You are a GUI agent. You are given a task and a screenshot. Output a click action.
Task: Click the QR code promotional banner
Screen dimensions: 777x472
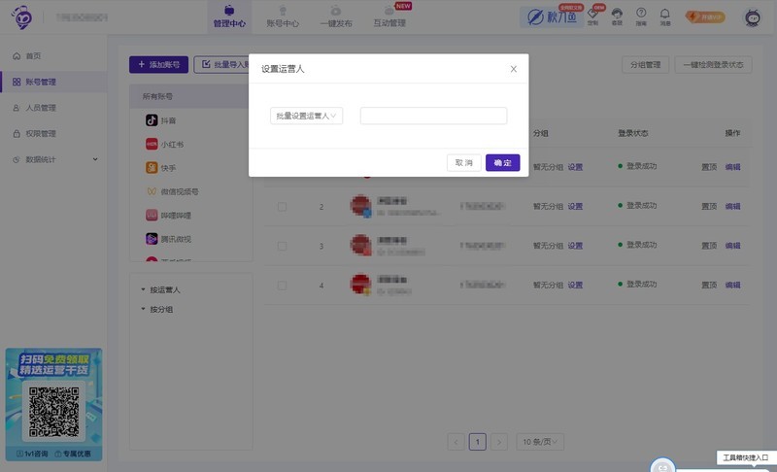(x=53, y=405)
